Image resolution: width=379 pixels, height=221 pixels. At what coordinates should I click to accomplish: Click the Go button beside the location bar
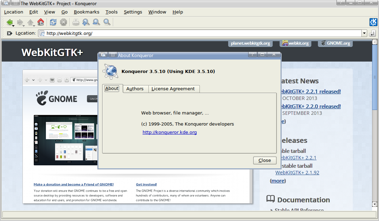pos(372,34)
